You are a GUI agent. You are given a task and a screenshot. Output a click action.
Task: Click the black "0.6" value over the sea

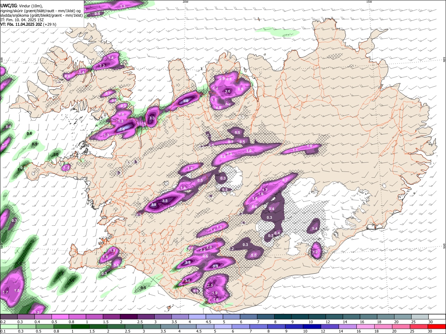pyautogui.click(x=29, y=133)
